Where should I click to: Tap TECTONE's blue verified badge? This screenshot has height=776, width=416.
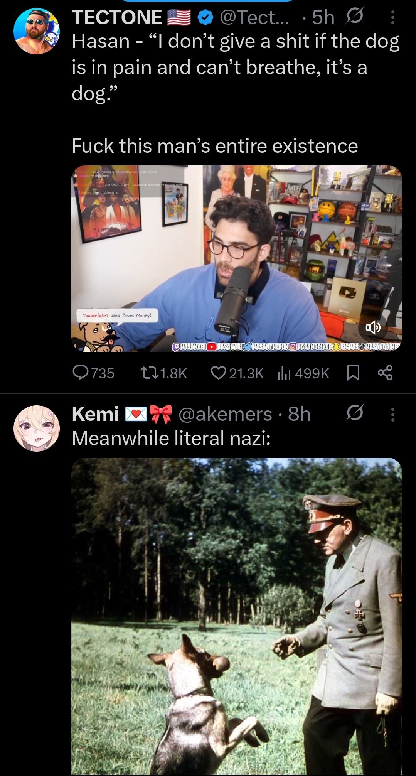tap(206, 17)
